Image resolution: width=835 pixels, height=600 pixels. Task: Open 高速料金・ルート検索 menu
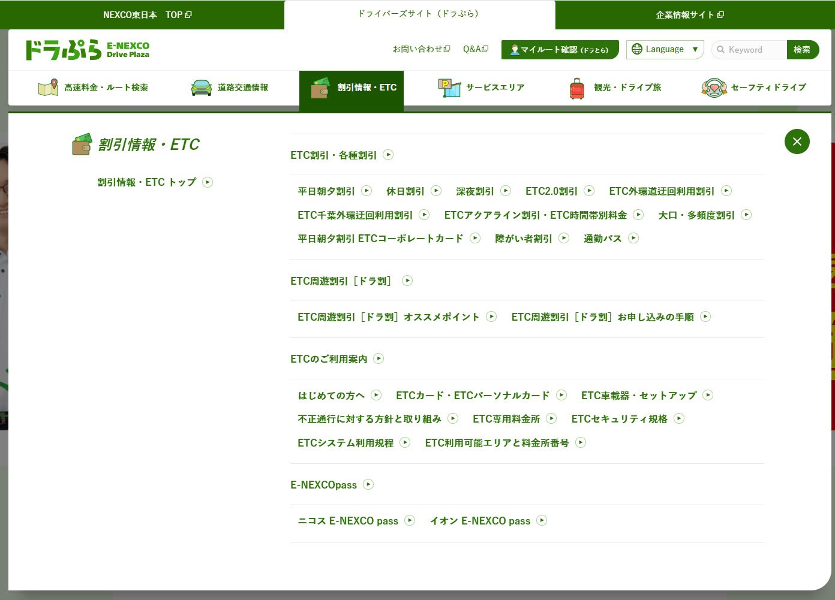93,88
